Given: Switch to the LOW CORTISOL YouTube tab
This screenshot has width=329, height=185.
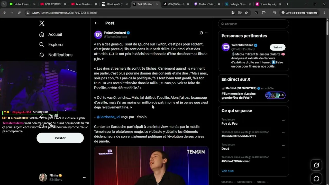Looking at the screenshot, I should [53, 4].
